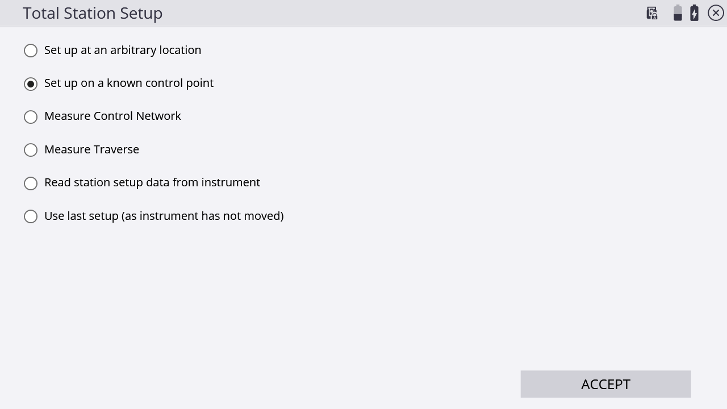
Task: Pick the Measure Traverse radio button
Action: pyautogui.click(x=31, y=150)
